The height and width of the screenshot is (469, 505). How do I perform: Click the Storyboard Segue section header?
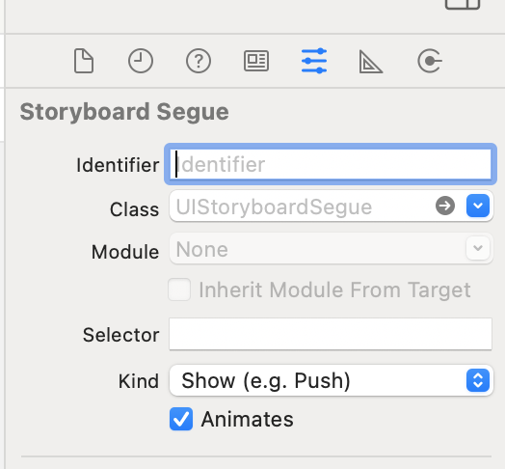[124, 112]
